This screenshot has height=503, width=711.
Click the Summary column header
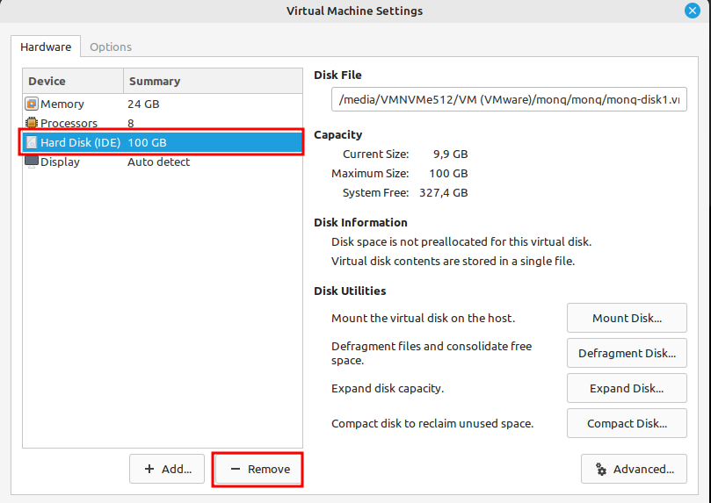[x=213, y=81]
